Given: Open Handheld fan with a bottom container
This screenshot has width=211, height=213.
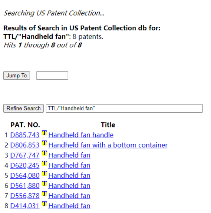Looking at the screenshot, I should click(108, 145).
